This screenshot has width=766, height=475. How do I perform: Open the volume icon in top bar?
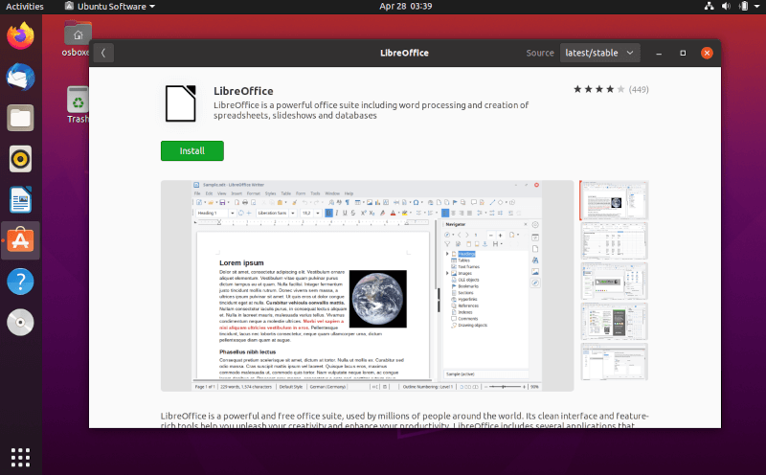coord(726,7)
